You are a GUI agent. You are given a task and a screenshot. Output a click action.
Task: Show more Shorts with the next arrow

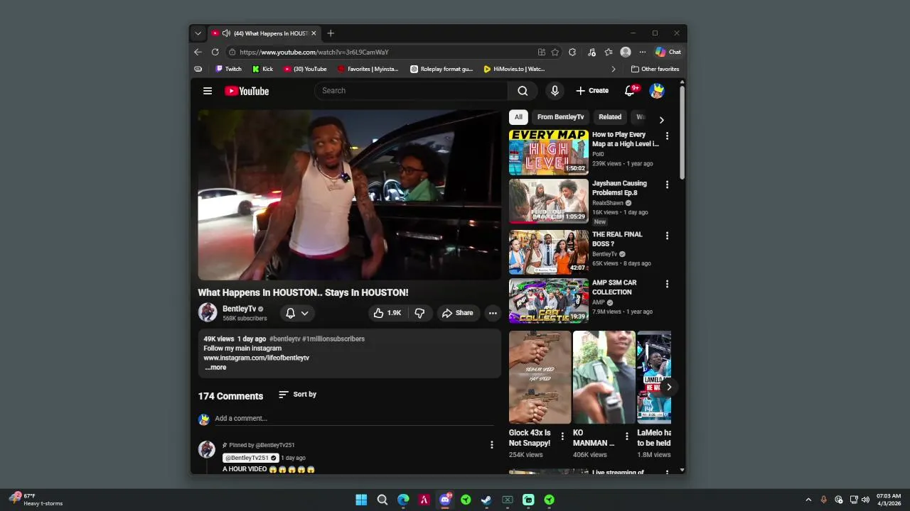(x=669, y=387)
